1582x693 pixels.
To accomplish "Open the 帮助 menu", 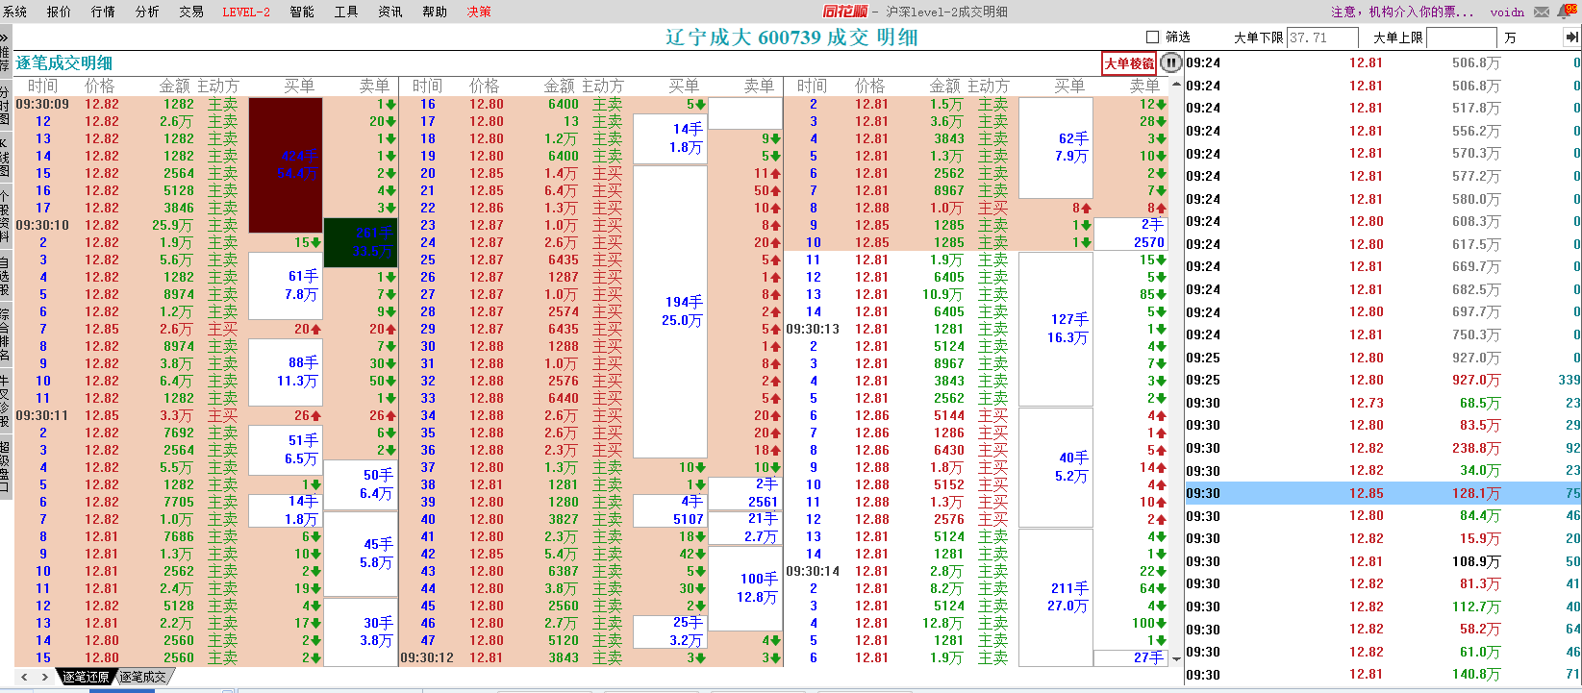I will pos(435,12).
